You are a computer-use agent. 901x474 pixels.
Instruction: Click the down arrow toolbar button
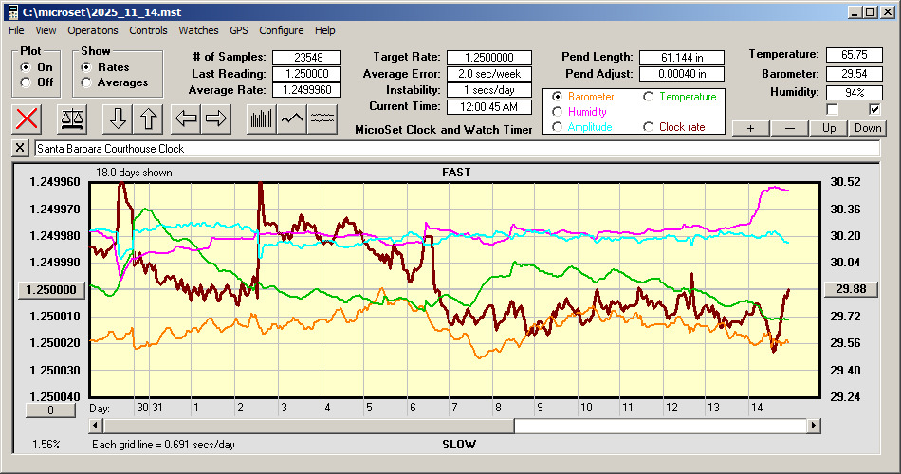pyautogui.click(x=118, y=118)
